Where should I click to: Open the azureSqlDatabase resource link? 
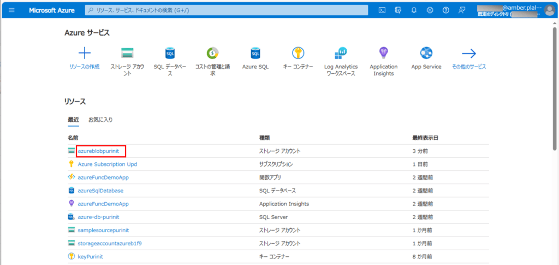pos(100,190)
